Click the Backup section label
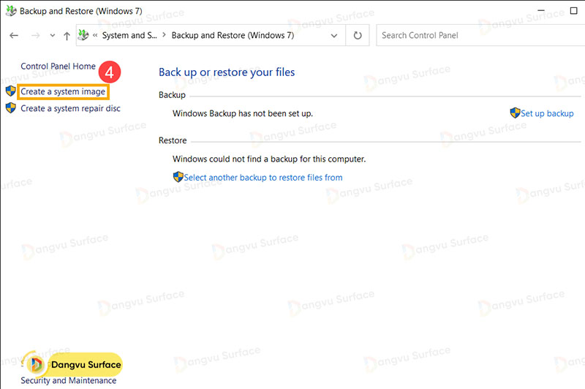Screen dimensions: 585x389 point(172,95)
